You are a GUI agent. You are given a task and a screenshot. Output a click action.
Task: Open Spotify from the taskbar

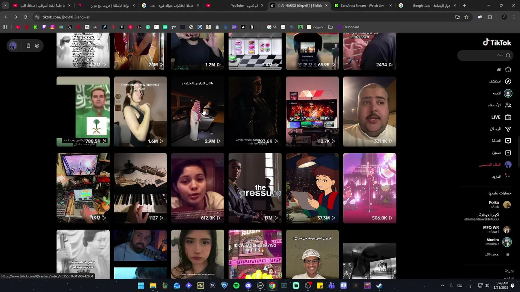[236, 286]
